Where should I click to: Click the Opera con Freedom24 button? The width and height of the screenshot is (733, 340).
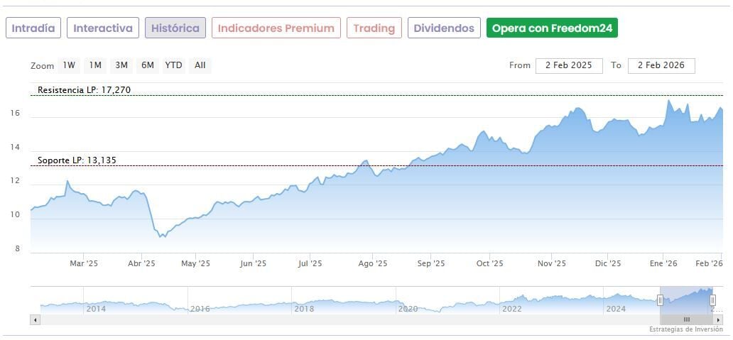click(x=552, y=28)
